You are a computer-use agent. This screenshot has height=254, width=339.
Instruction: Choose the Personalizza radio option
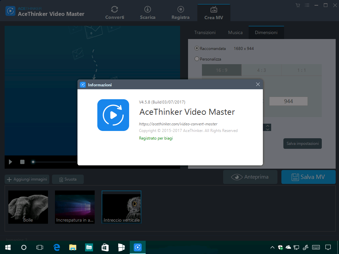pos(197,59)
